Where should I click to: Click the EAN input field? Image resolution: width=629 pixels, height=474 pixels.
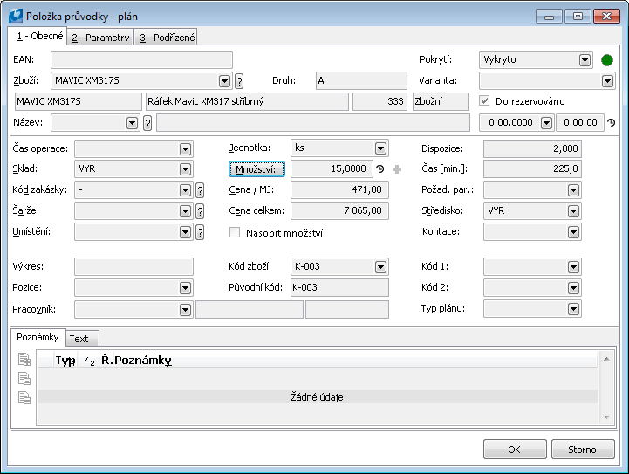coord(141,60)
